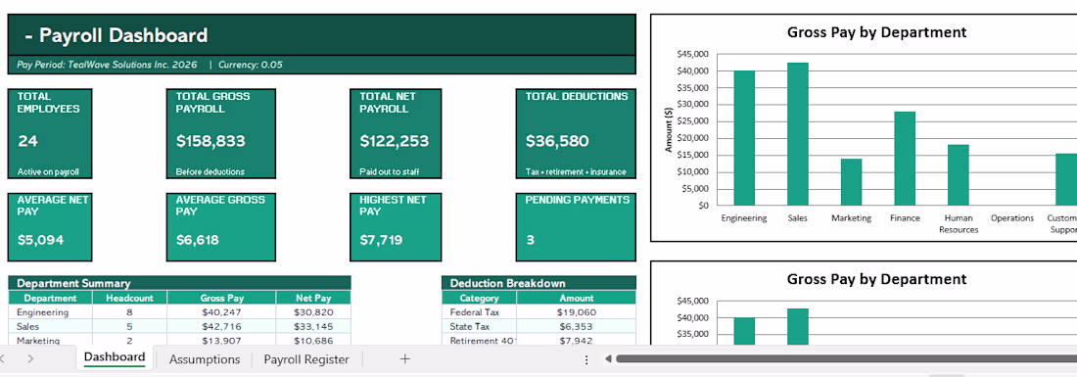
Task: Select the Payroll Dashboard title cell
Action: click(x=321, y=35)
